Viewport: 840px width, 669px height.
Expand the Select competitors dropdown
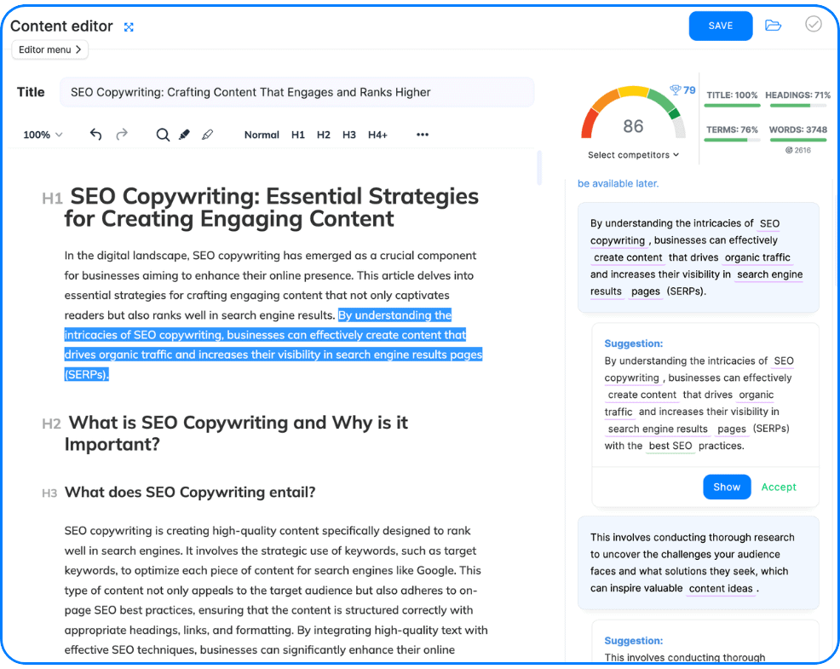(x=633, y=154)
